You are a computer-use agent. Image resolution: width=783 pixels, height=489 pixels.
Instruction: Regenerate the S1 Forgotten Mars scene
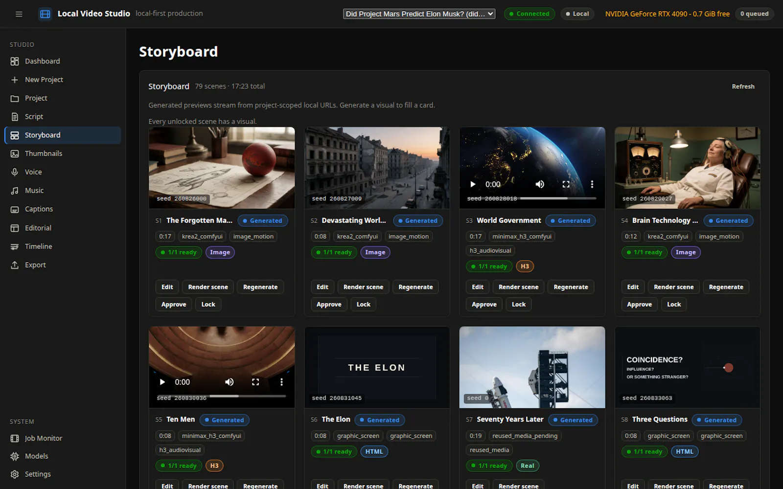pos(260,287)
